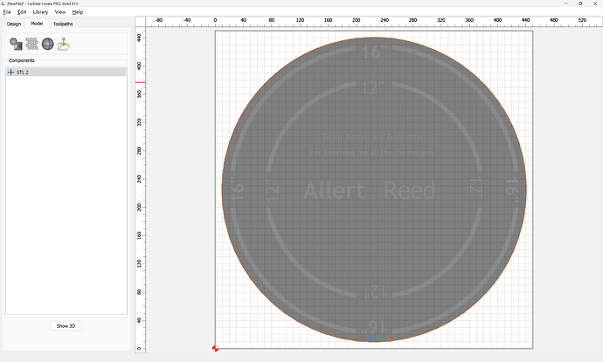Click the Show 3D button

click(x=66, y=326)
